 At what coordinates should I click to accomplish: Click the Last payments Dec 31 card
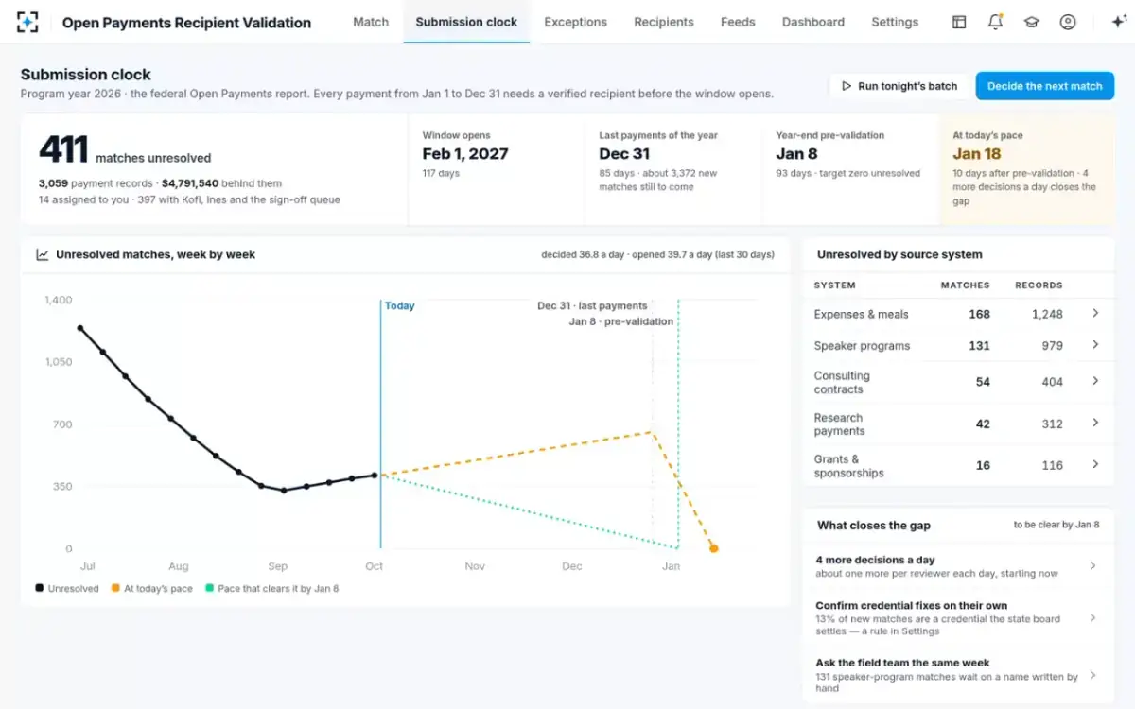(672, 169)
